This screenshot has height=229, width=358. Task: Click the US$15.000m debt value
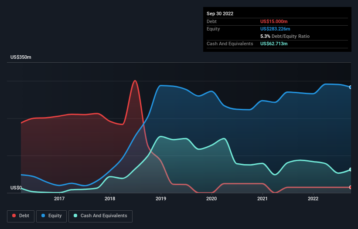click(x=274, y=21)
